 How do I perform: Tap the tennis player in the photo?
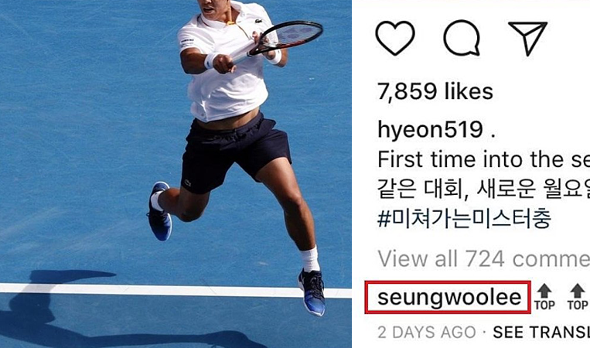click(x=234, y=151)
